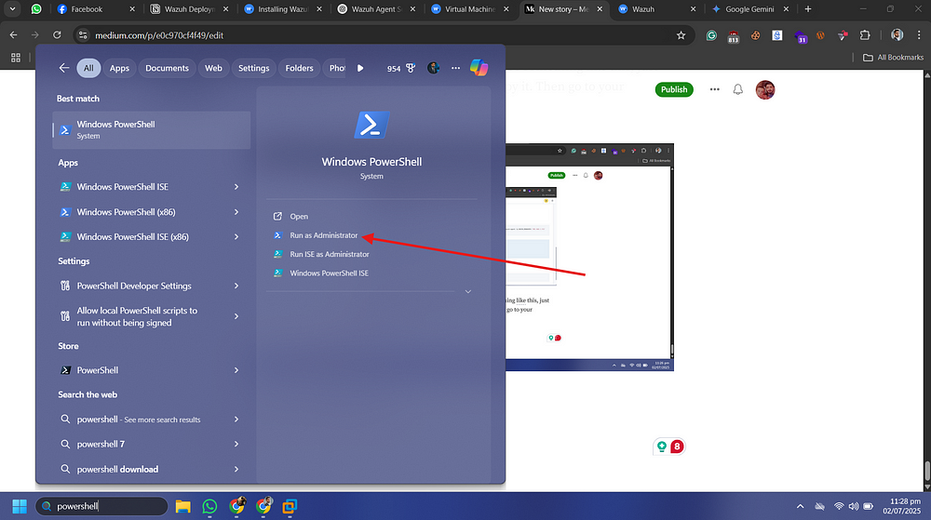This screenshot has width=931, height=520.
Task: Reload the browser page
Action: [57, 35]
